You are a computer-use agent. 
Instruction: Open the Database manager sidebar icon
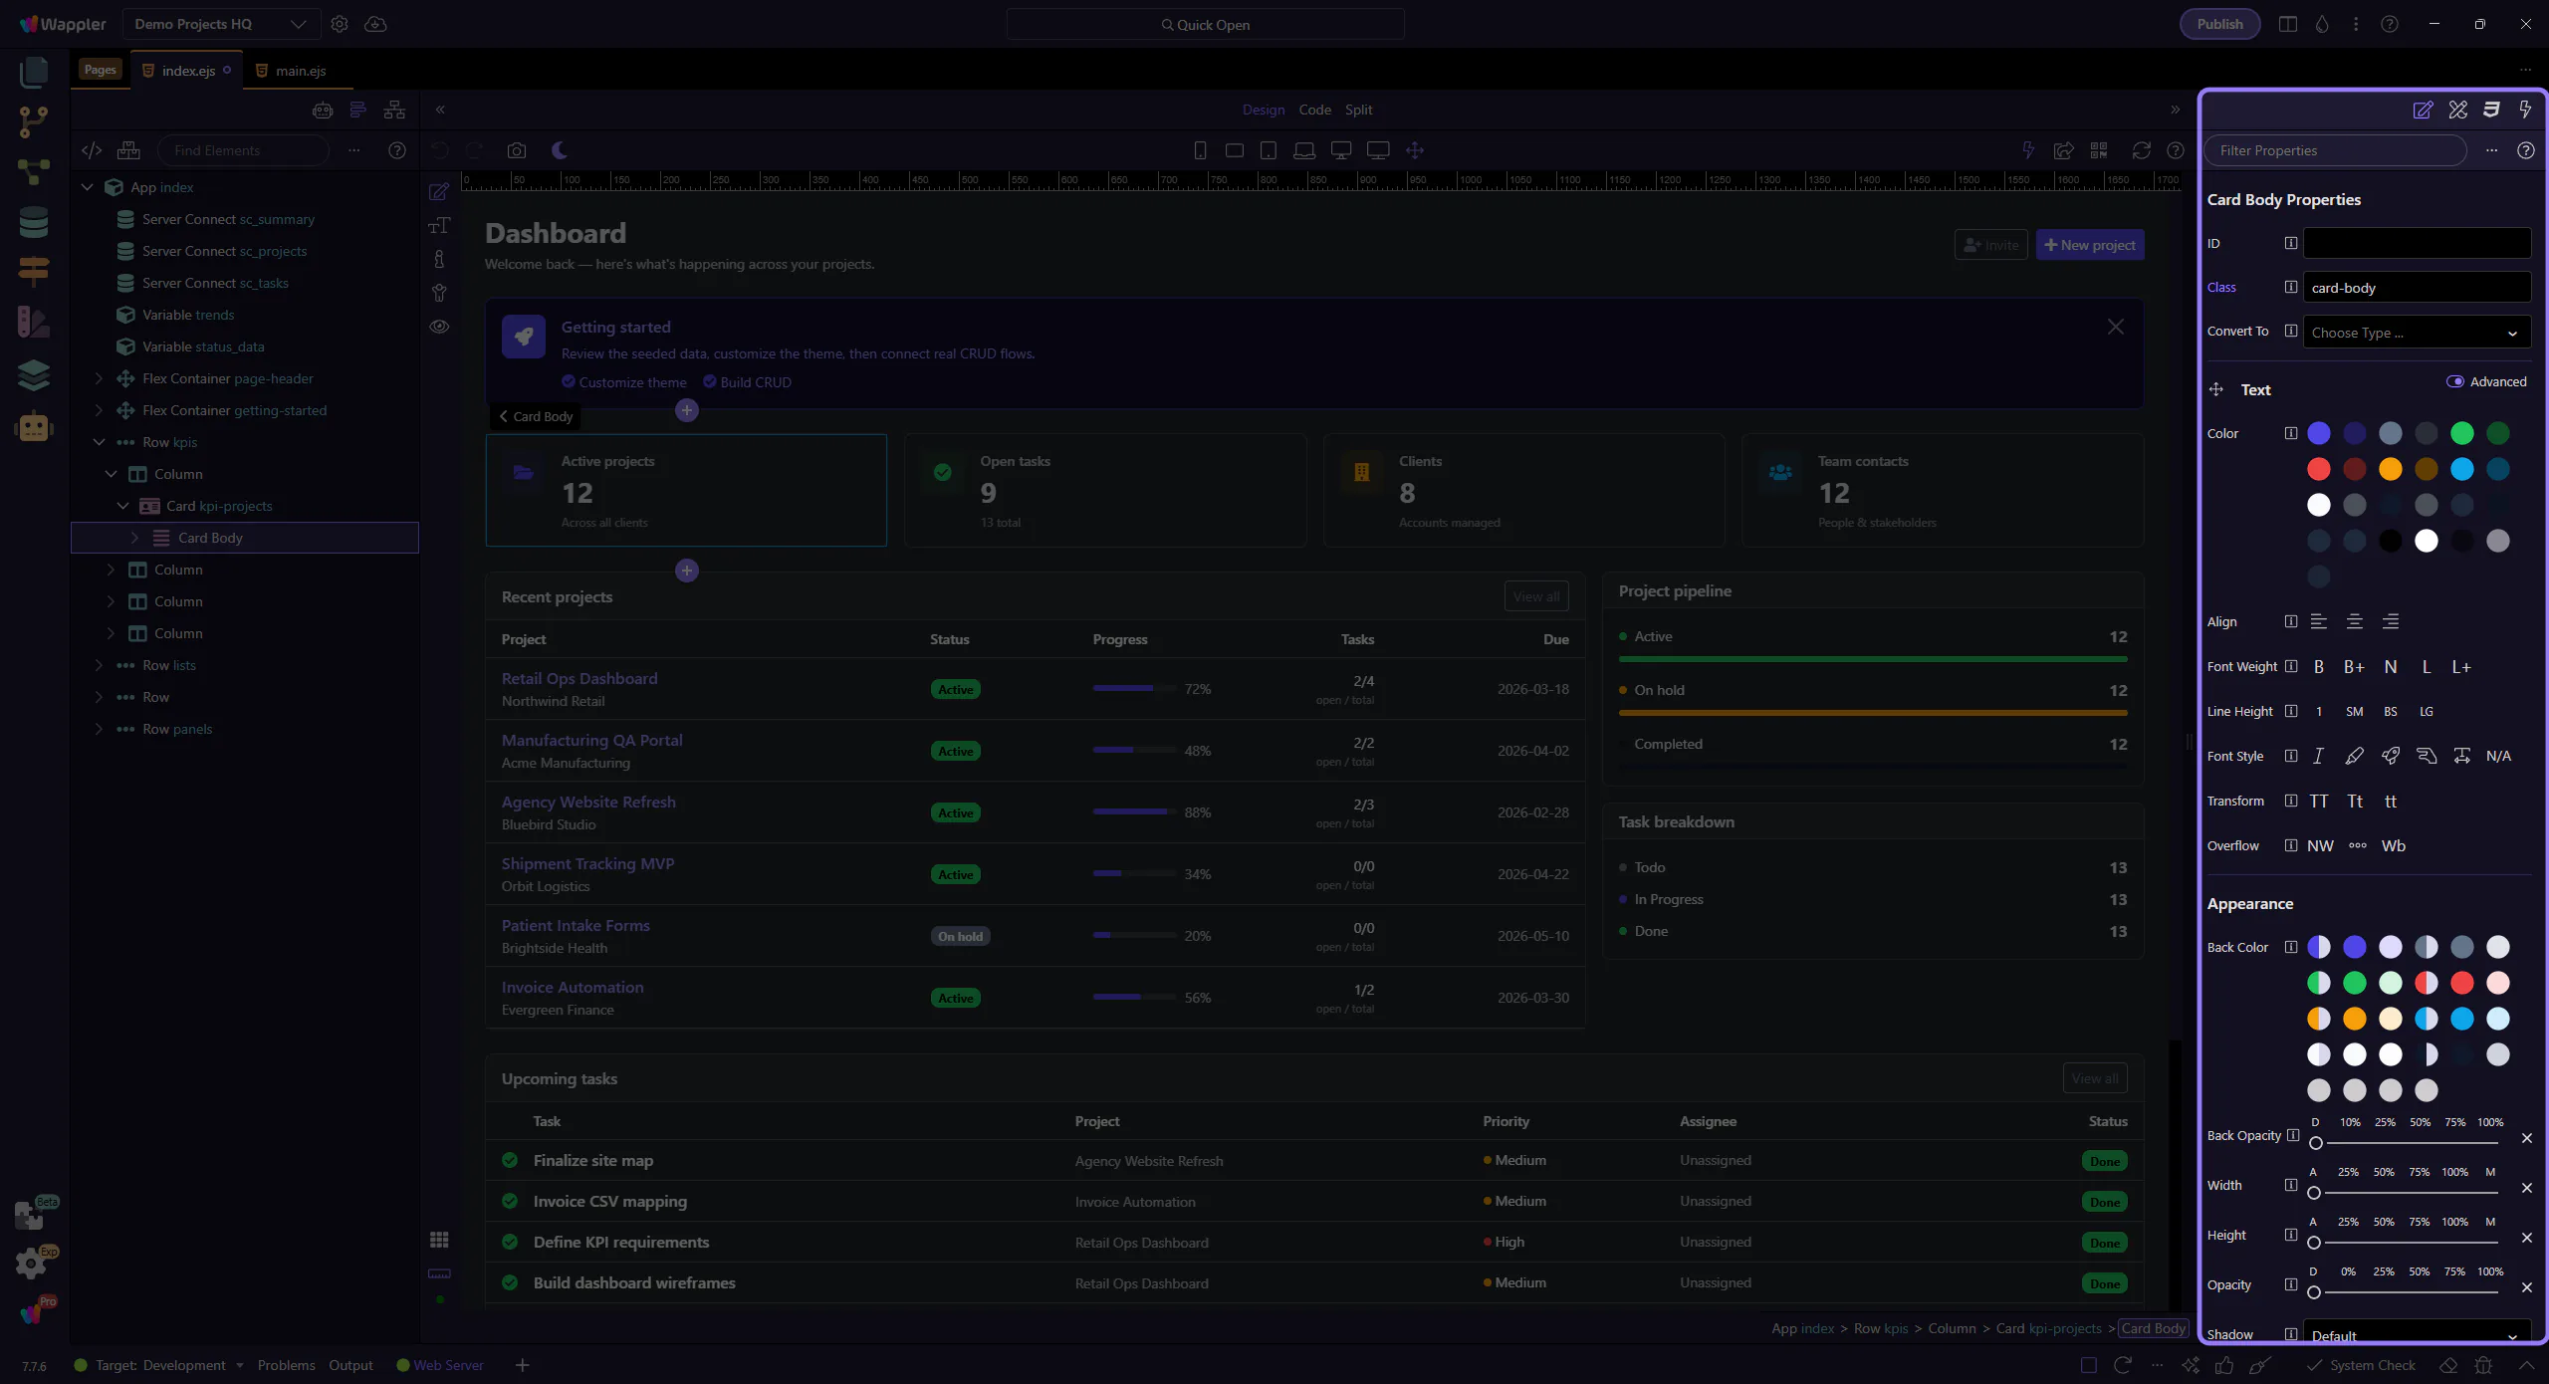coord(33,222)
